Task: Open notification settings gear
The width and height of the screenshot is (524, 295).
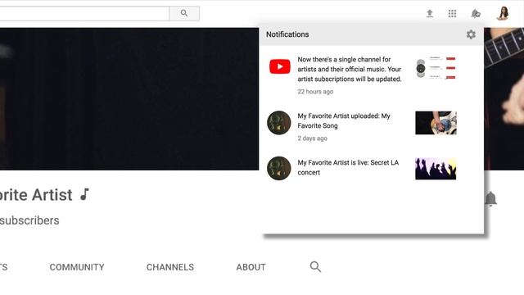Action: (x=471, y=34)
